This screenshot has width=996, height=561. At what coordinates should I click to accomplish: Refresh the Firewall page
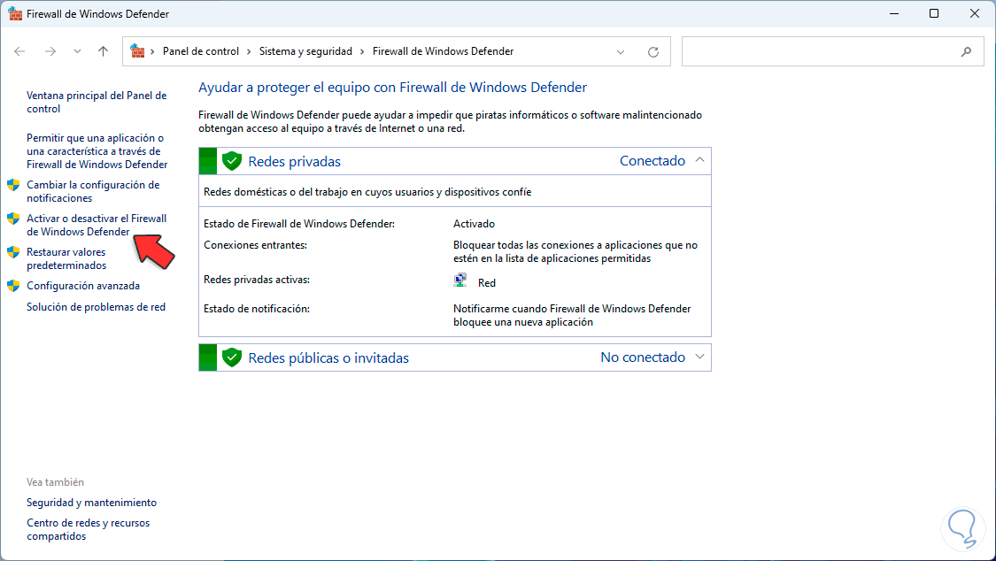(x=653, y=52)
